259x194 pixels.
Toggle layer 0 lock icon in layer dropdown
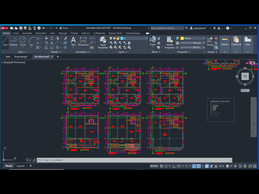118,38
